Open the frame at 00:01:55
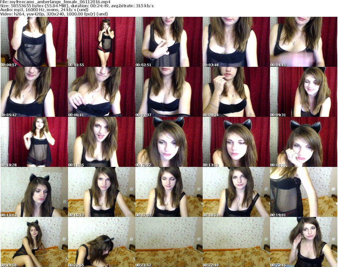Screen dimensions: 338x267 coord(101,42)
